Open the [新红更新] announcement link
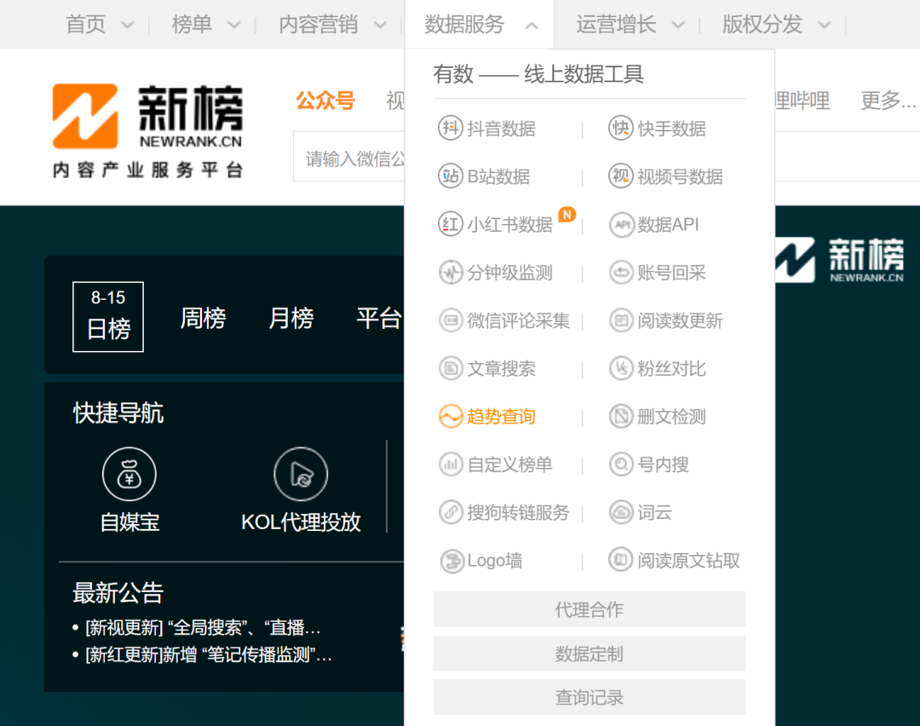The width and height of the screenshot is (920, 726). [209, 654]
